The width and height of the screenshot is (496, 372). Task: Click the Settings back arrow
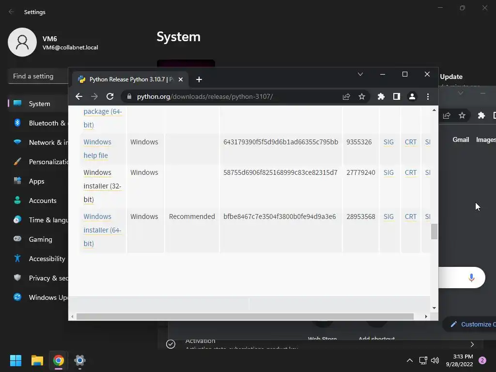(12, 12)
